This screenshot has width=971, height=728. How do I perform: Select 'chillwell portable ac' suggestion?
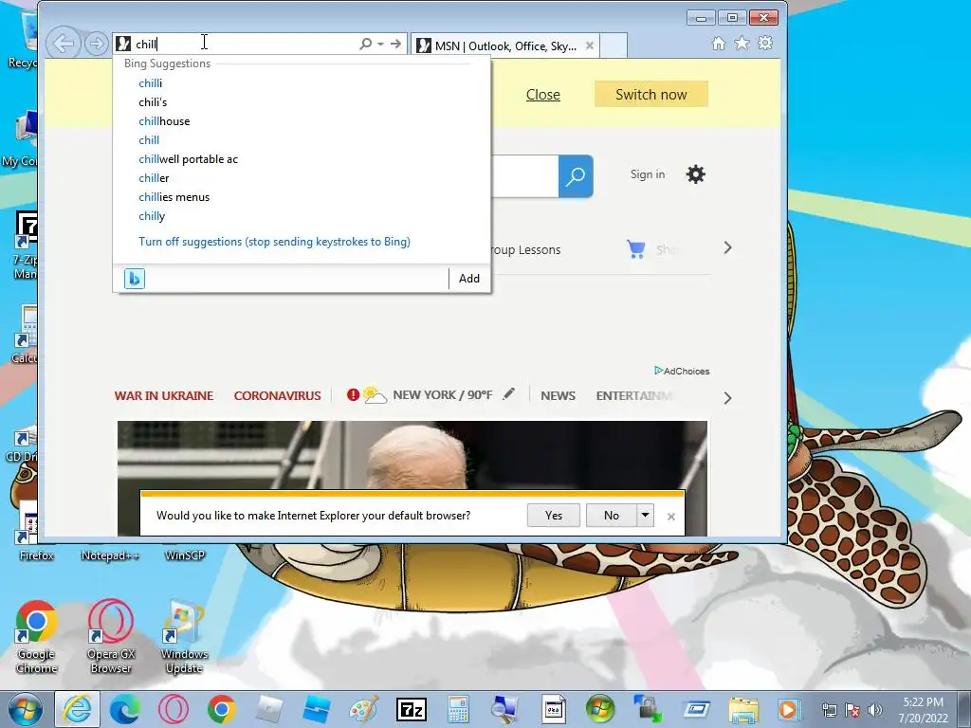point(189,159)
